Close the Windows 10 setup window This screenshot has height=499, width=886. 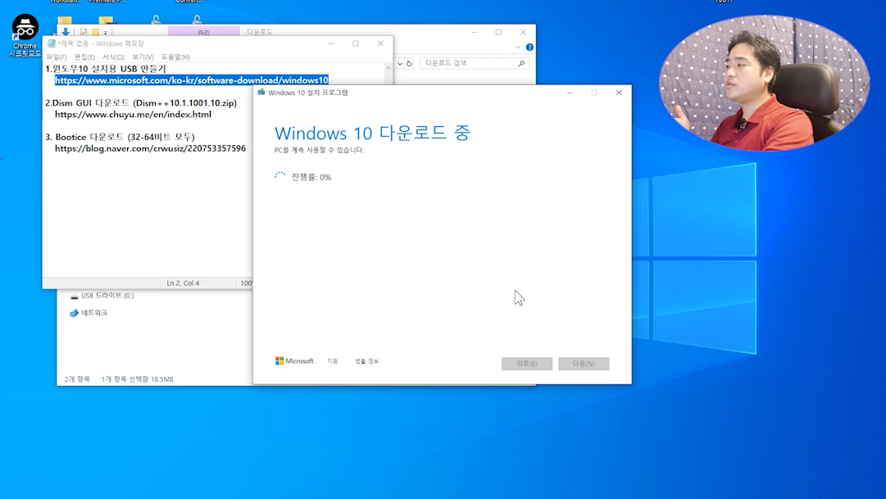[619, 93]
